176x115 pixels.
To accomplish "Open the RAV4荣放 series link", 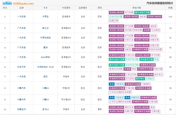I will [45, 57].
